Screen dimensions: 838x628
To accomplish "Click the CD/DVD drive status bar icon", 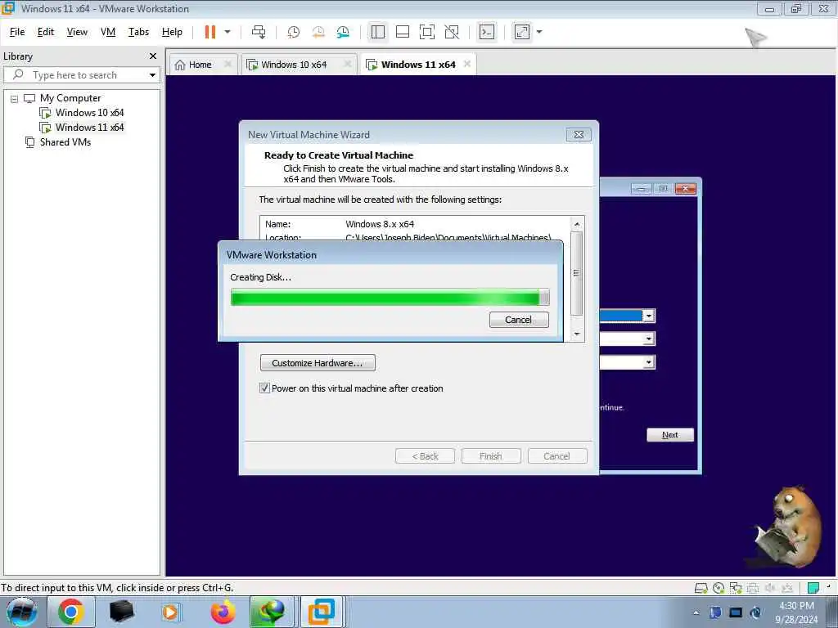I will coord(719,588).
